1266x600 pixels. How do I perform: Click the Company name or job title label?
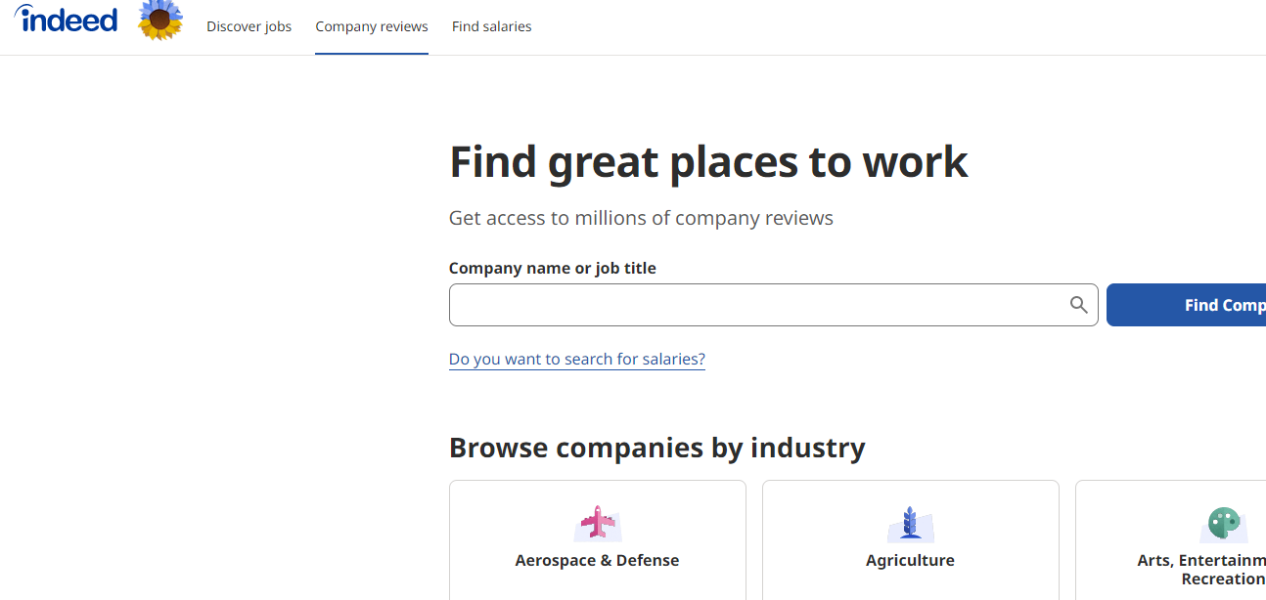click(552, 268)
